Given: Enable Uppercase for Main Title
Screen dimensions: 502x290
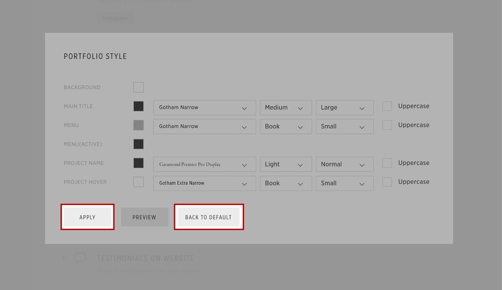Looking at the screenshot, I should [x=387, y=106].
